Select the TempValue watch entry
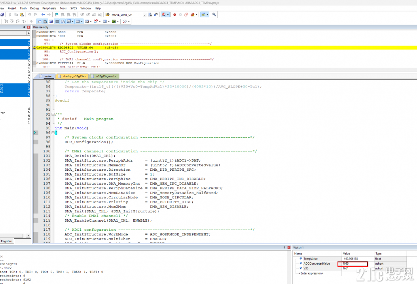Screen dimensions: 417x284 coord(310,259)
